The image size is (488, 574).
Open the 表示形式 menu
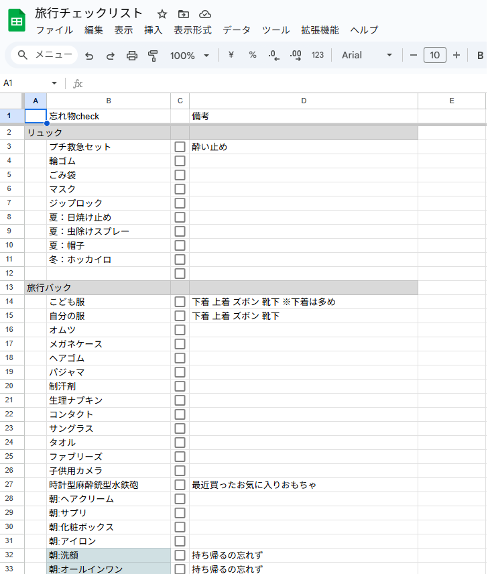pos(192,30)
